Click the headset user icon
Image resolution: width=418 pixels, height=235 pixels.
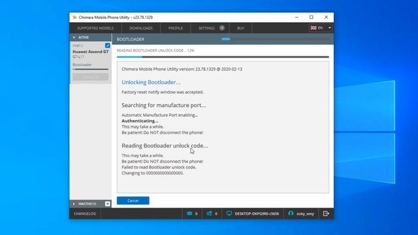pos(291,213)
